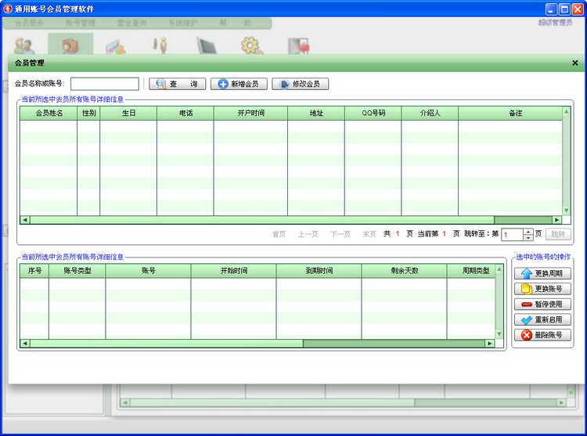Sort by 备注 column header
The height and width of the screenshot is (436, 587).
510,113
